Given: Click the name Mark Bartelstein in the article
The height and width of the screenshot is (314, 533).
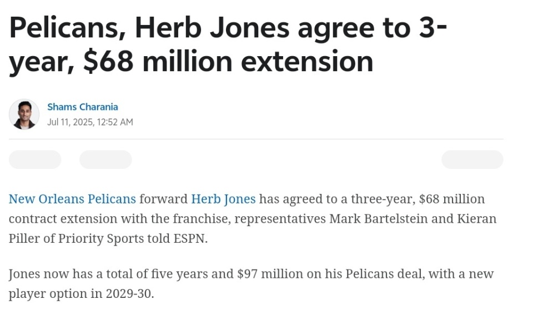Looking at the screenshot, I should point(378,218).
